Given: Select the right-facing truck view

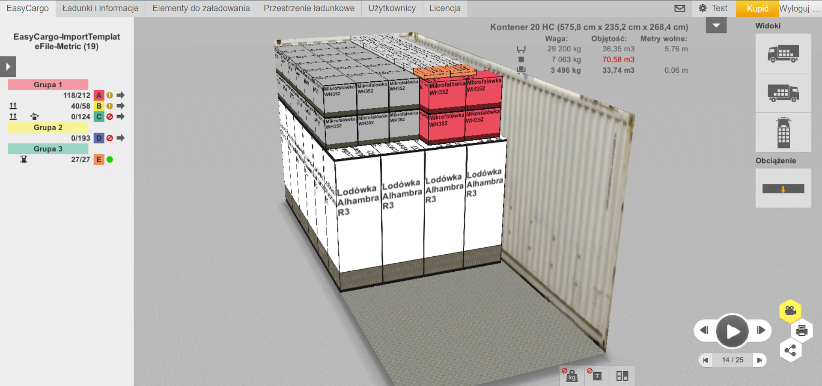Looking at the screenshot, I should pyautogui.click(x=783, y=93).
